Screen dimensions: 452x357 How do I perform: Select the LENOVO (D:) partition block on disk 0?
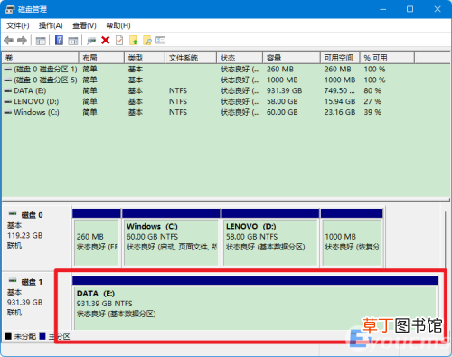pyautogui.click(x=270, y=238)
